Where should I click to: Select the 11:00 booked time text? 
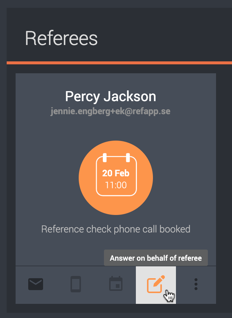coord(116,185)
